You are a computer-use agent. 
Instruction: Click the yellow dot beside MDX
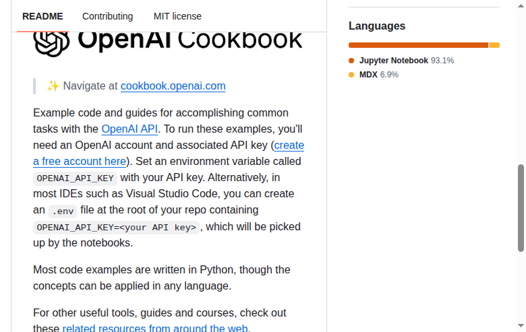pyautogui.click(x=351, y=75)
